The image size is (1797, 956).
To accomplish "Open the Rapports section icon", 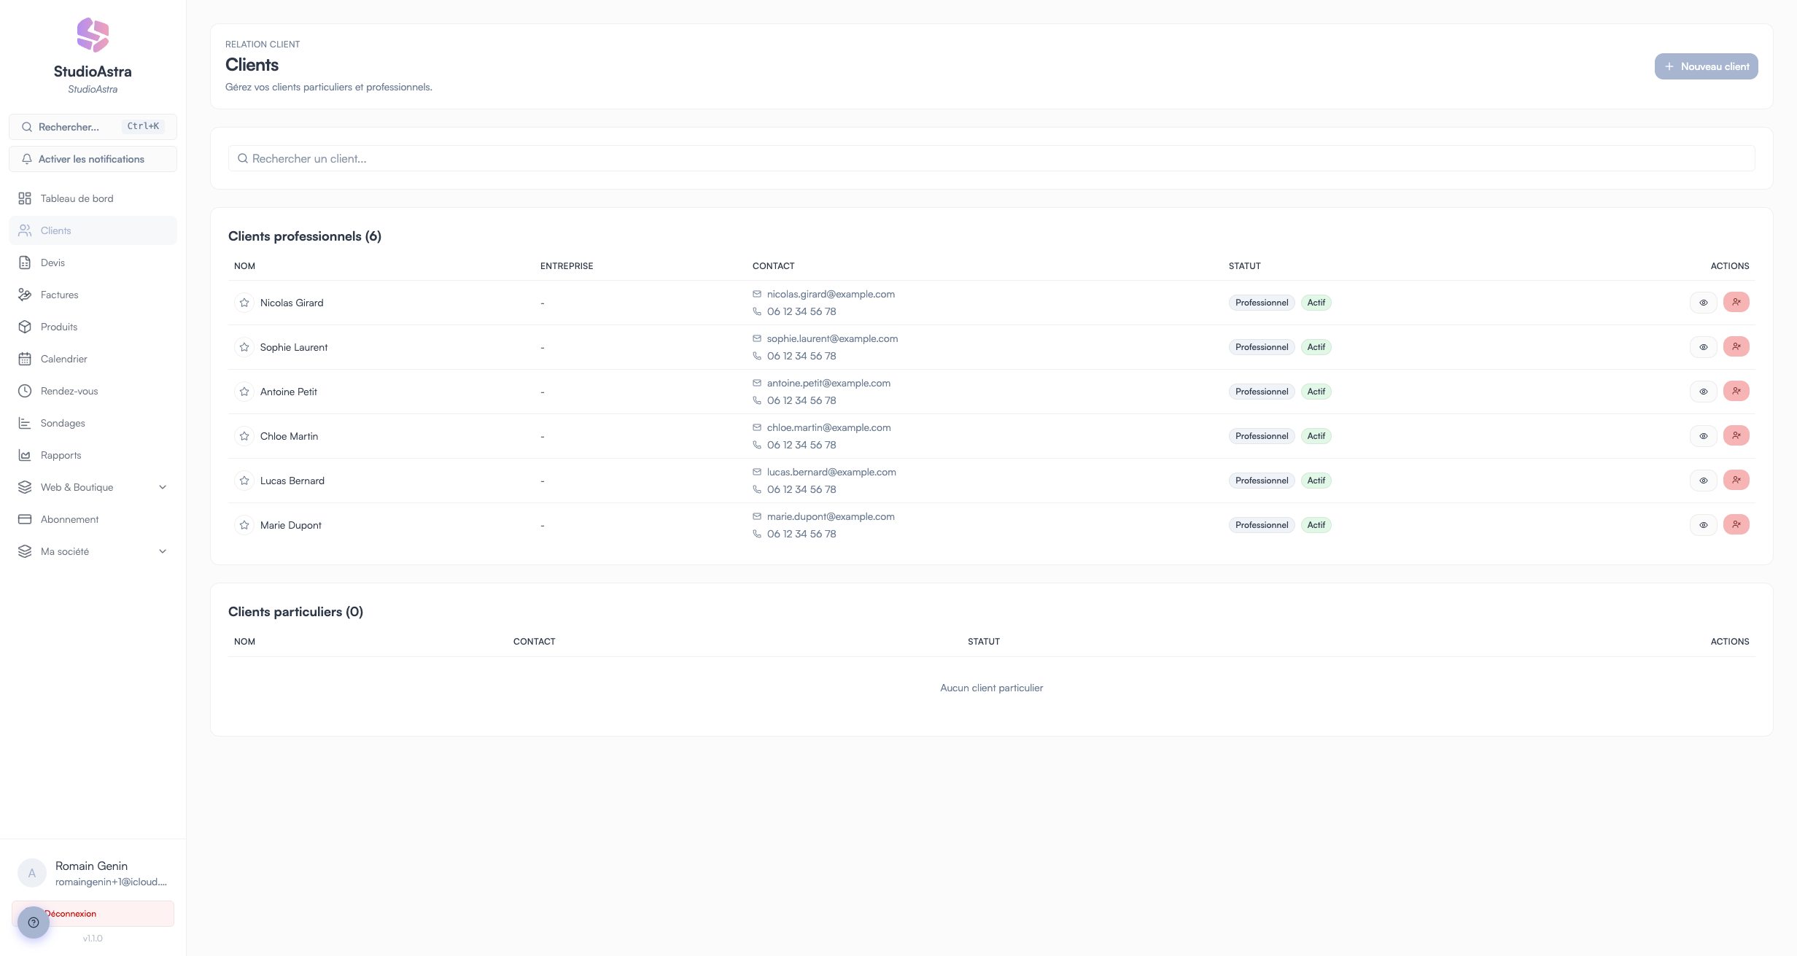I will 25,454.
